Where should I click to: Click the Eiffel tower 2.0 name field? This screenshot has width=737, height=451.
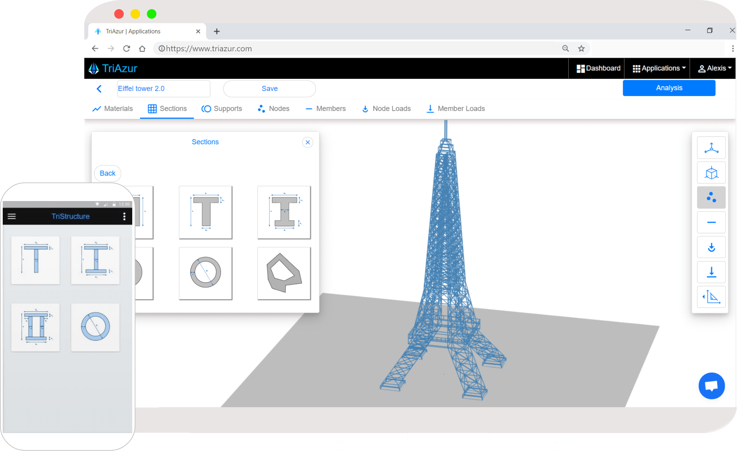pos(163,89)
